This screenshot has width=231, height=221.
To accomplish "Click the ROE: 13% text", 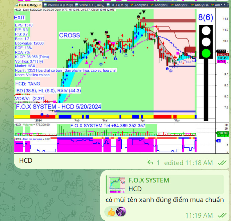I will (x=23, y=48).
